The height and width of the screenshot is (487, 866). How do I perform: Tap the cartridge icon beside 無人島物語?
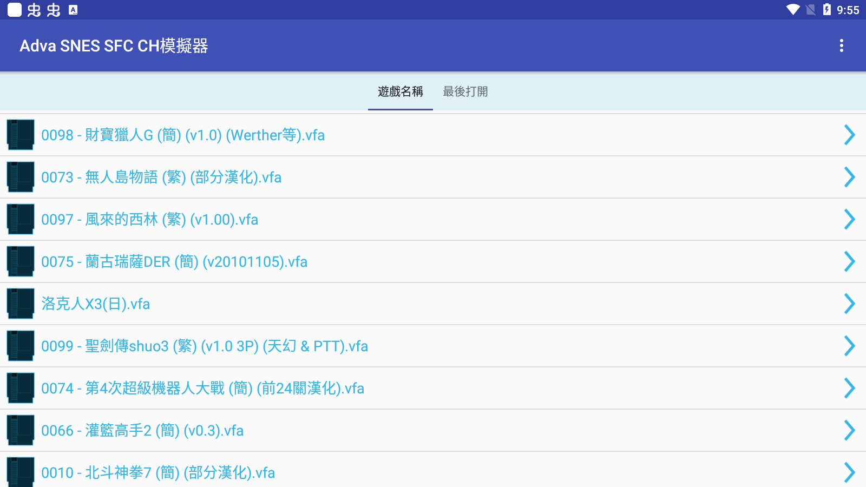pyautogui.click(x=20, y=177)
